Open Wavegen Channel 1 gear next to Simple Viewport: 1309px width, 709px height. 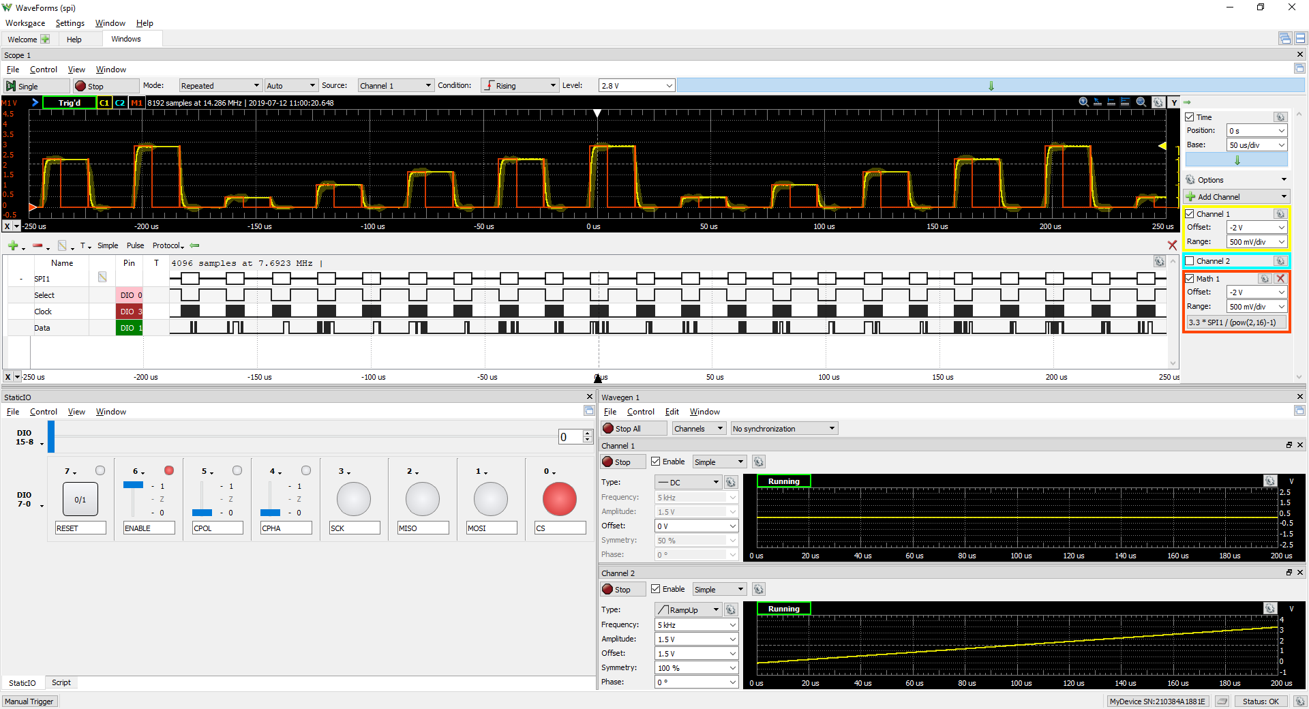click(x=759, y=462)
